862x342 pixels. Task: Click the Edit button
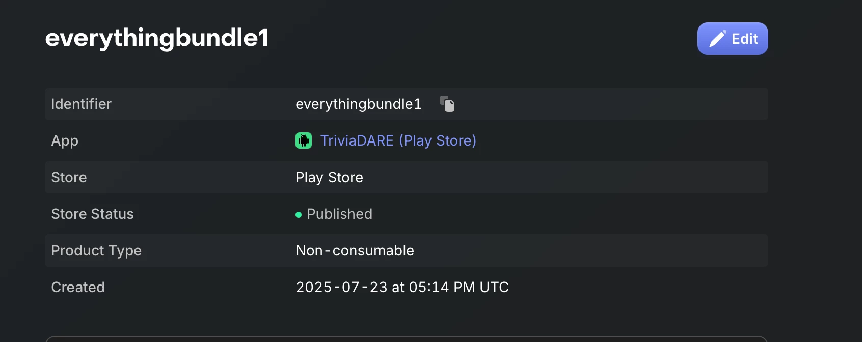pos(733,39)
